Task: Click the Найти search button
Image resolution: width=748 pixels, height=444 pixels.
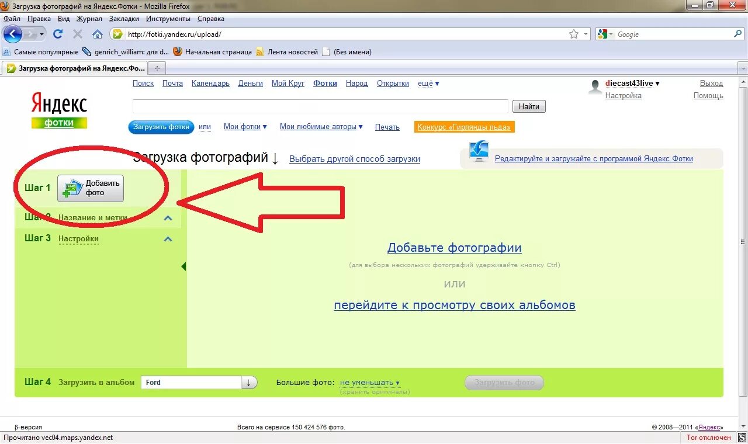Action: coord(529,106)
